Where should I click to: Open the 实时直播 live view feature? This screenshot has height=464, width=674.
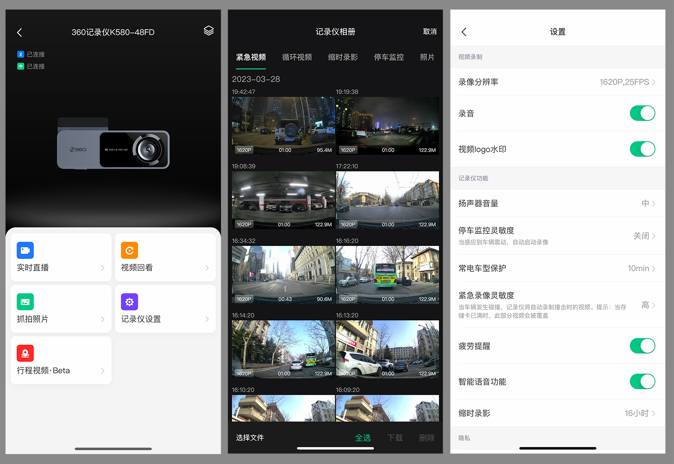(x=61, y=257)
